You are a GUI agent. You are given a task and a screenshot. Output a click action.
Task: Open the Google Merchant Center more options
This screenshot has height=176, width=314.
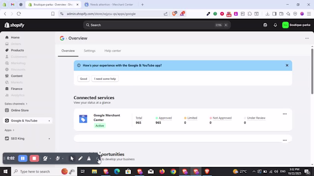(285, 114)
